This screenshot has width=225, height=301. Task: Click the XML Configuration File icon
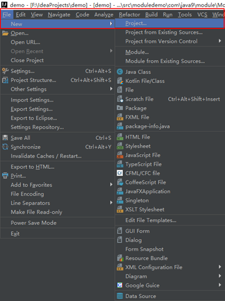[120, 267]
